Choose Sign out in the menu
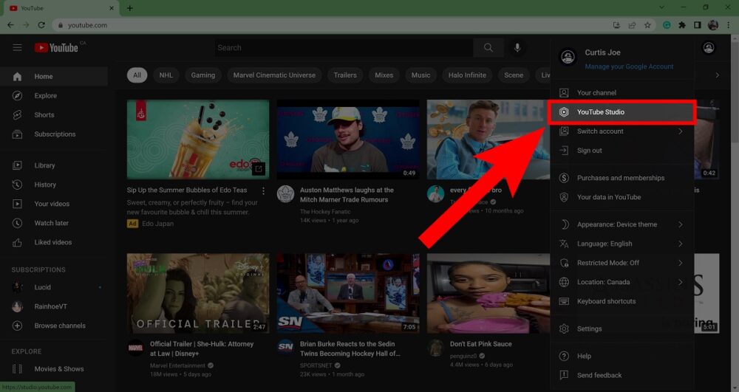Image resolution: width=739 pixels, height=392 pixels. point(589,151)
